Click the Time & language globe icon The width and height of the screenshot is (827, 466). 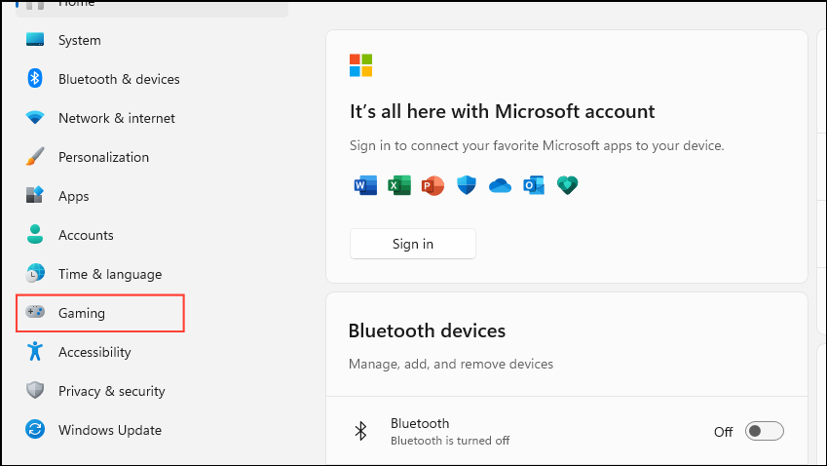pyautogui.click(x=35, y=273)
